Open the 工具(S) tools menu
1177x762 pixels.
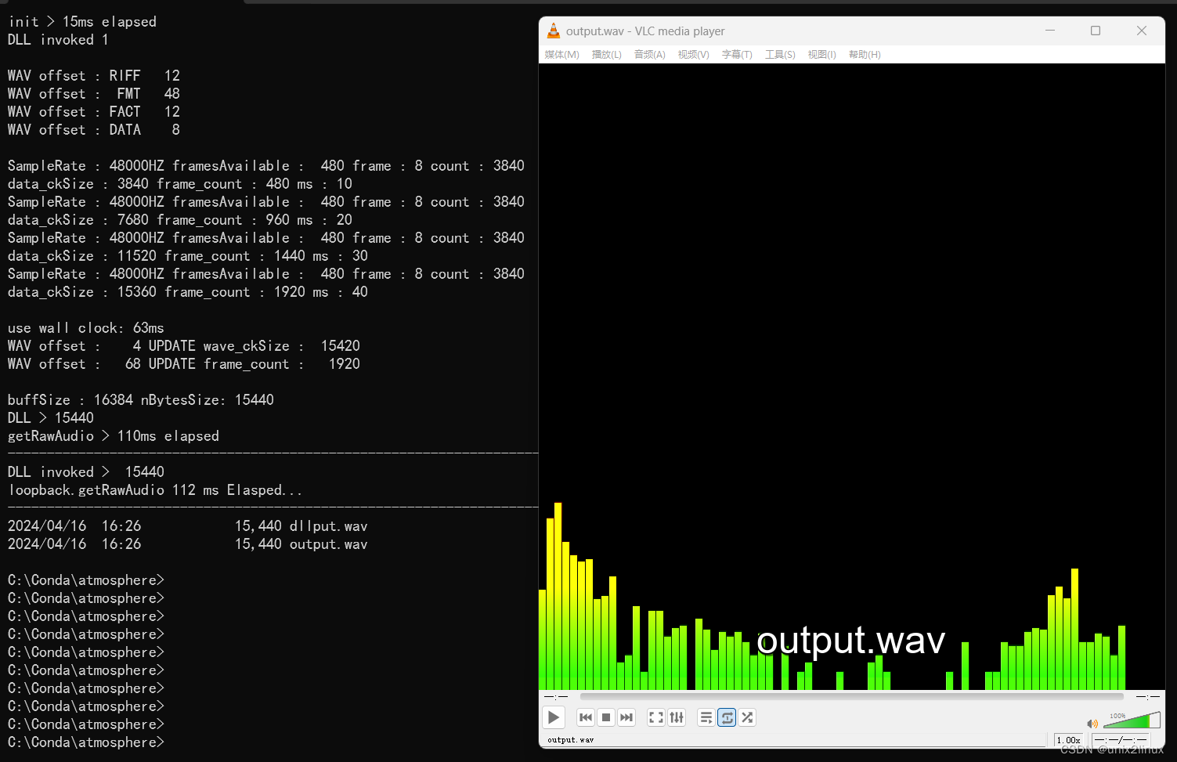[x=780, y=54]
